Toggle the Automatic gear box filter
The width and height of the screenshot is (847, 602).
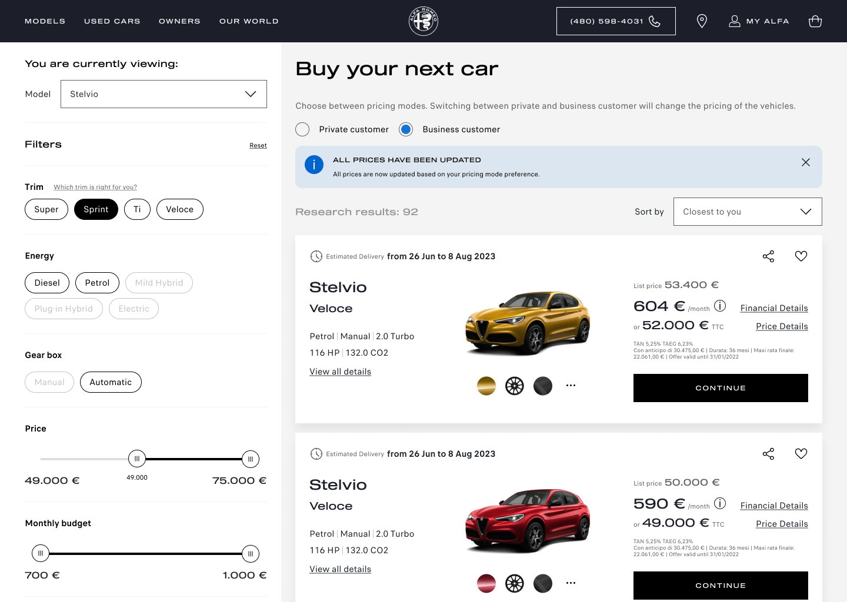(x=111, y=382)
